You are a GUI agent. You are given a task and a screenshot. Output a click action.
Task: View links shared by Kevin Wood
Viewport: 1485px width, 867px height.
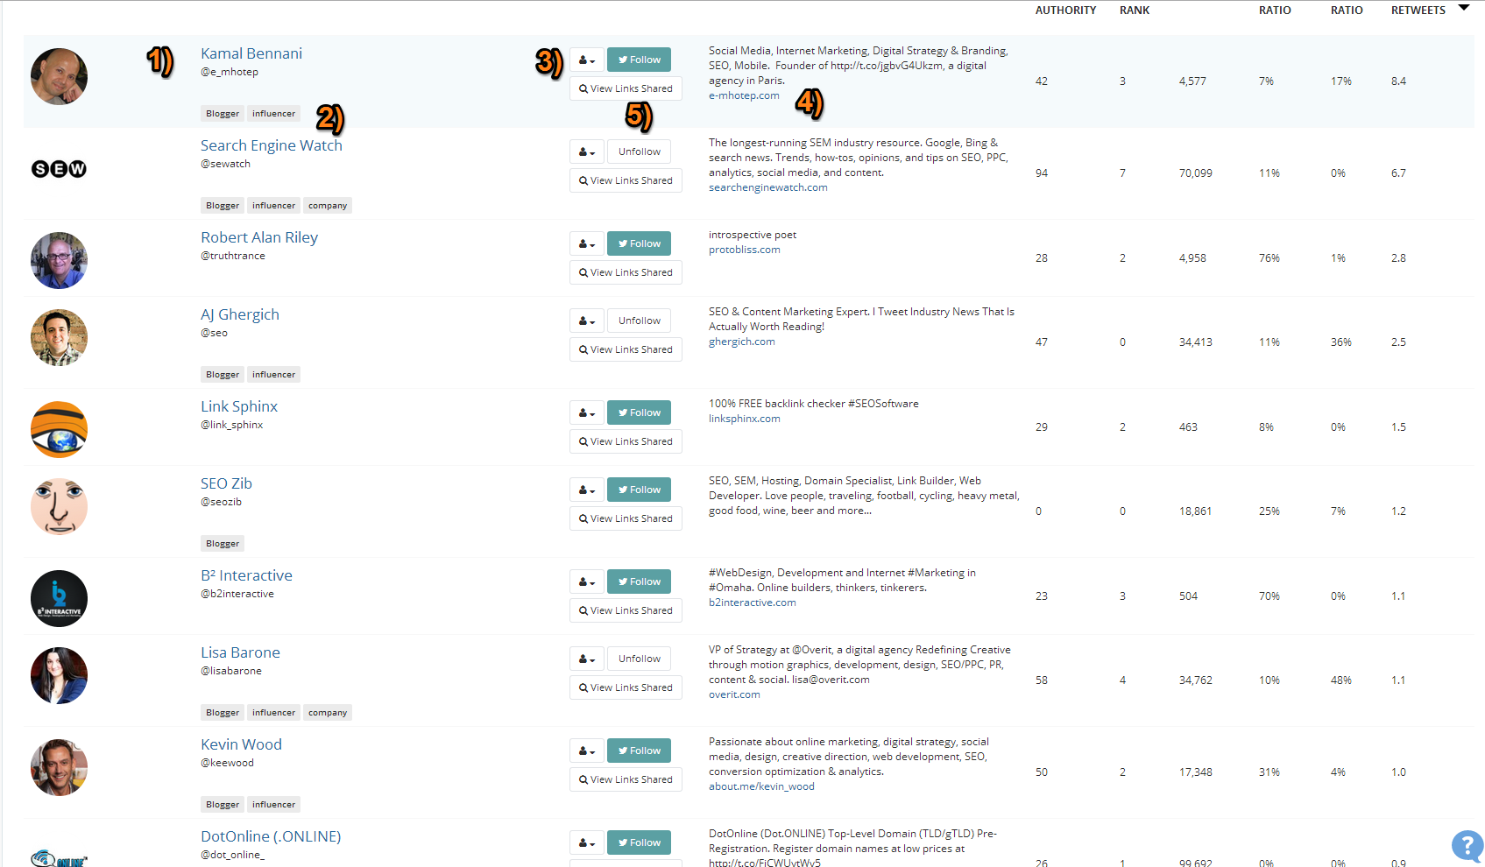click(x=626, y=779)
